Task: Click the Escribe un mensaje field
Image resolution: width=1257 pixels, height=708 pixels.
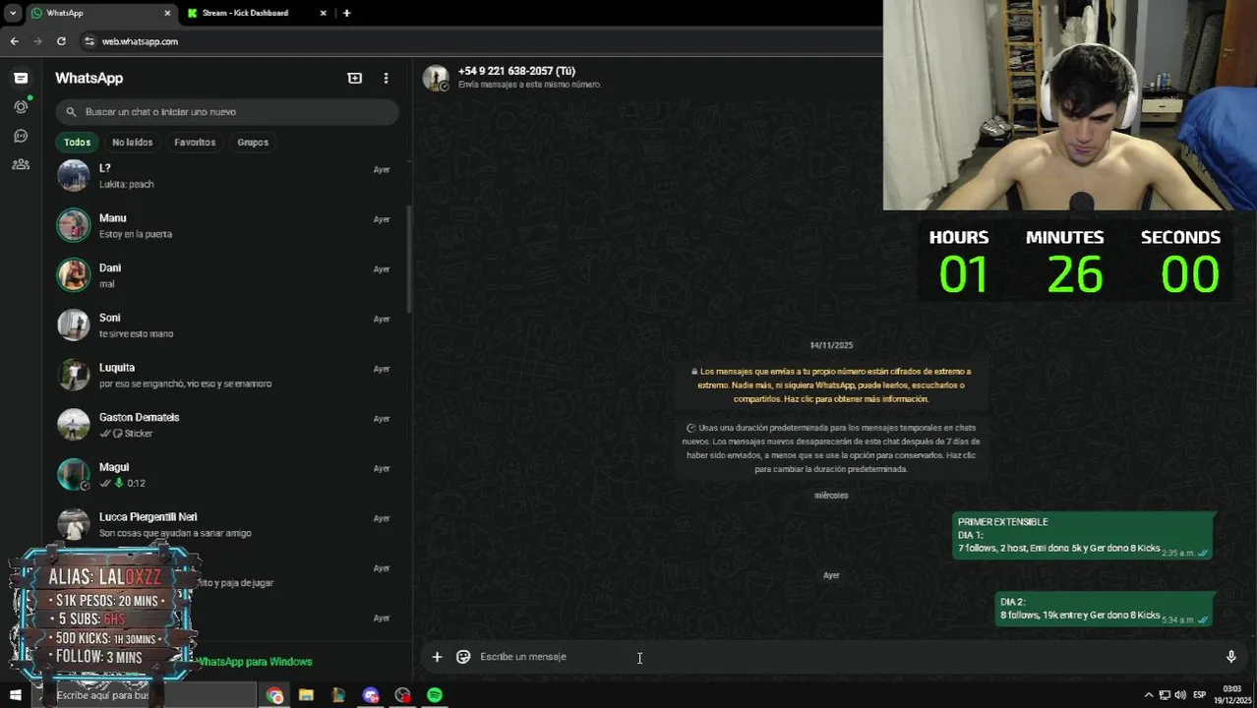Action: pyautogui.click(x=846, y=657)
